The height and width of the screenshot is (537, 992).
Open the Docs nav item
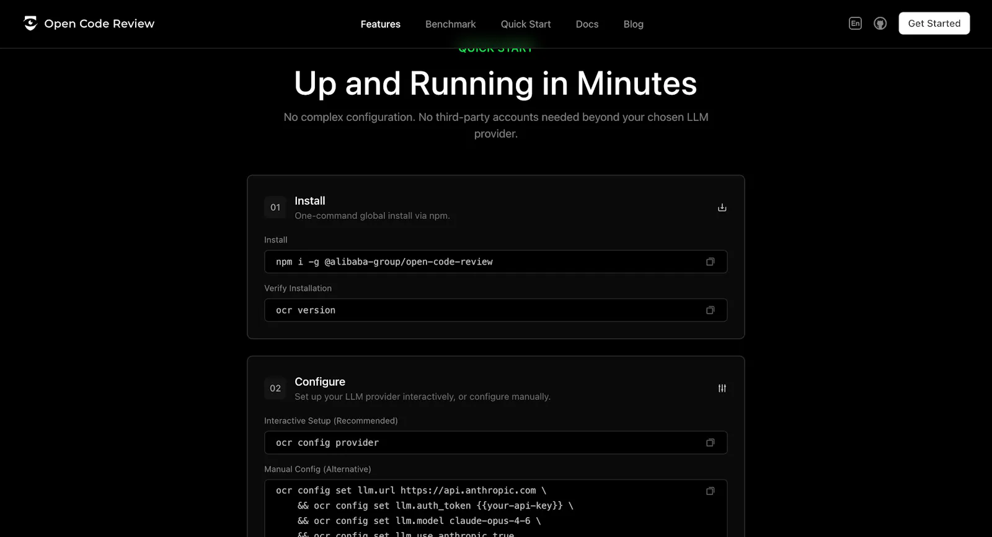(x=587, y=24)
